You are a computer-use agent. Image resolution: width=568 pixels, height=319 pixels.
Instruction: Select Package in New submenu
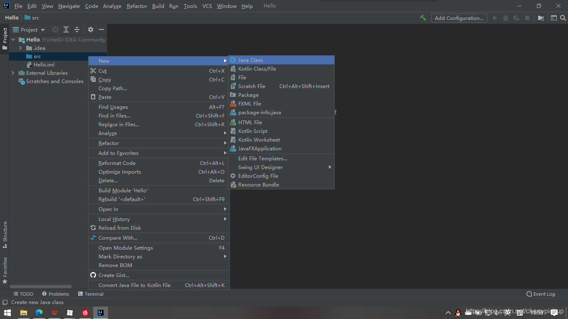pos(282,95)
